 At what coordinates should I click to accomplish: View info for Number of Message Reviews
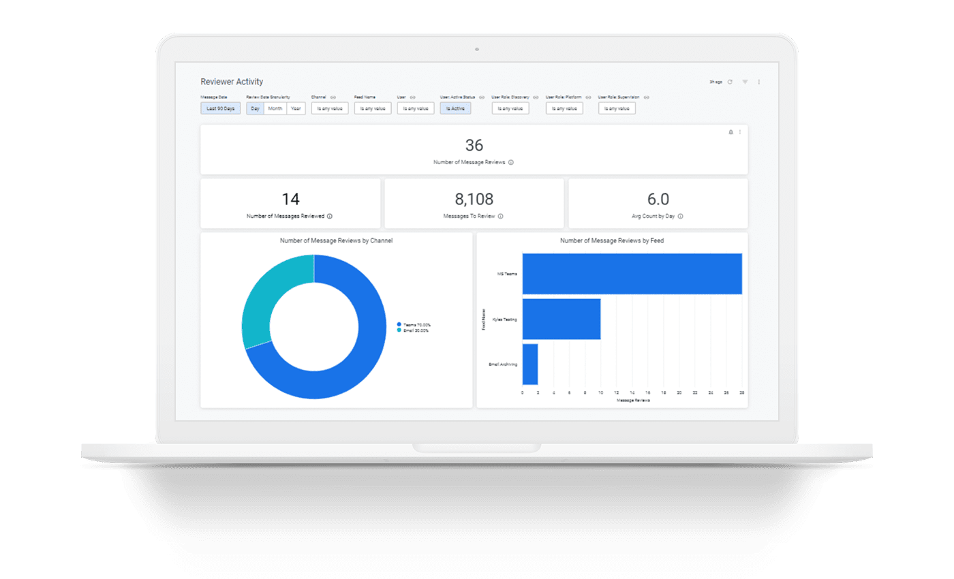[512, 162]
